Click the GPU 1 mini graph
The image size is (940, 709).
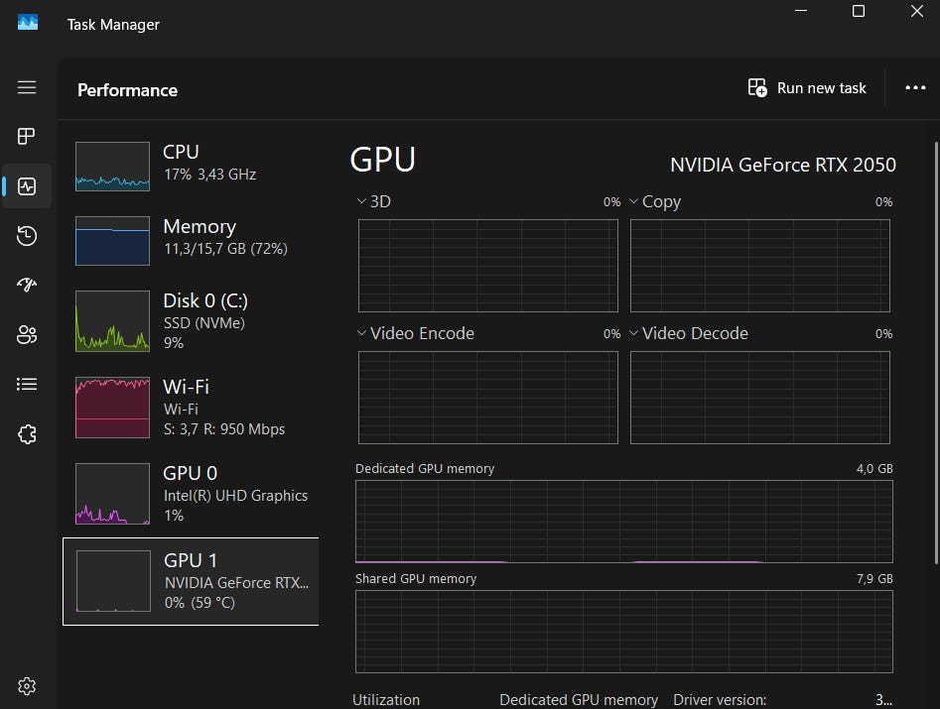pyautogui.click(x=113, y=581)
